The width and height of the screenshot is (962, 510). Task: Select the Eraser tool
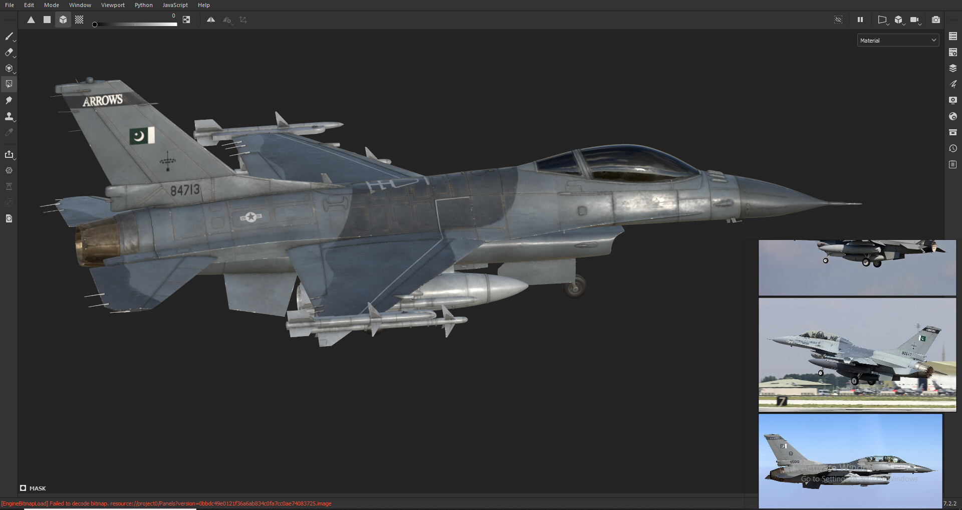click(x=9, y=52)
